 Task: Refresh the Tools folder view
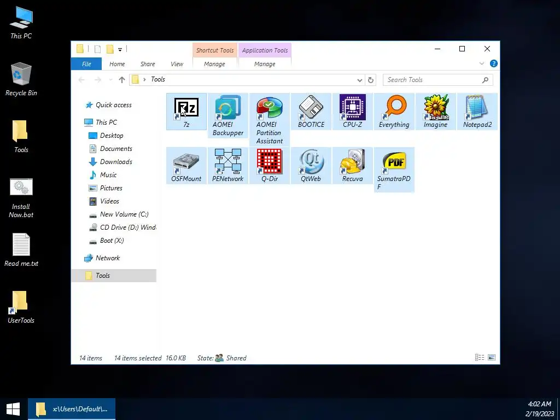pyautogui.click(x=371, y=80)
